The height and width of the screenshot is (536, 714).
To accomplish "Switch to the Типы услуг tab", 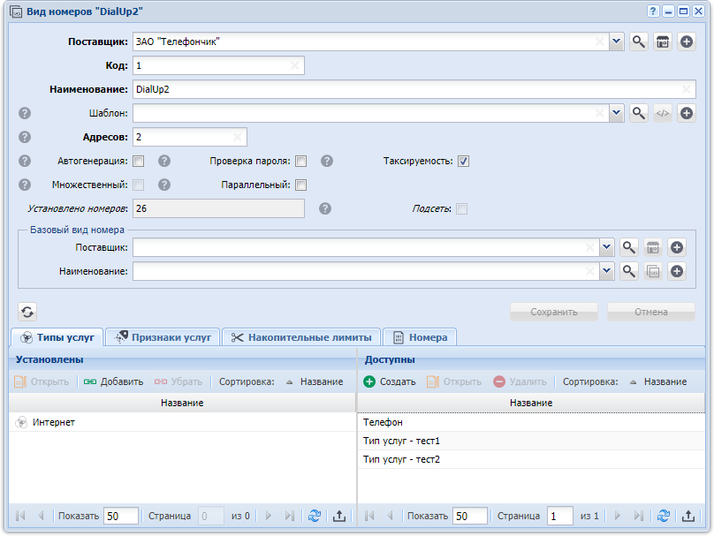I will tap(57, 337).
